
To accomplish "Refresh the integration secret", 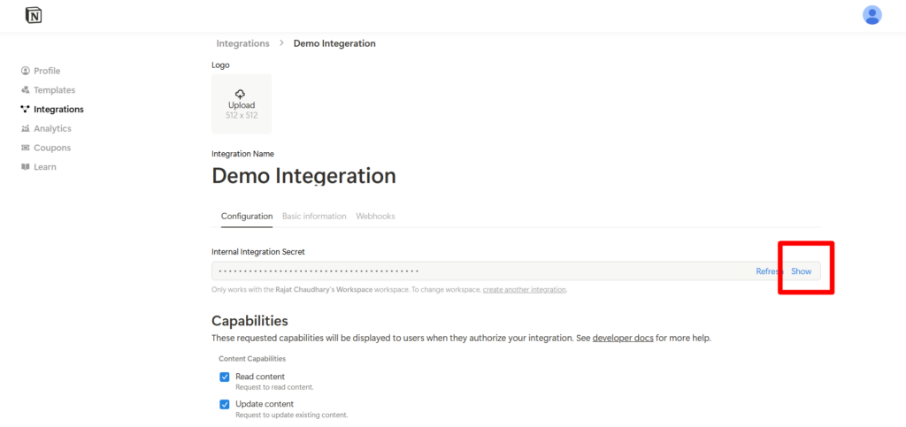I will pos(768,271).
